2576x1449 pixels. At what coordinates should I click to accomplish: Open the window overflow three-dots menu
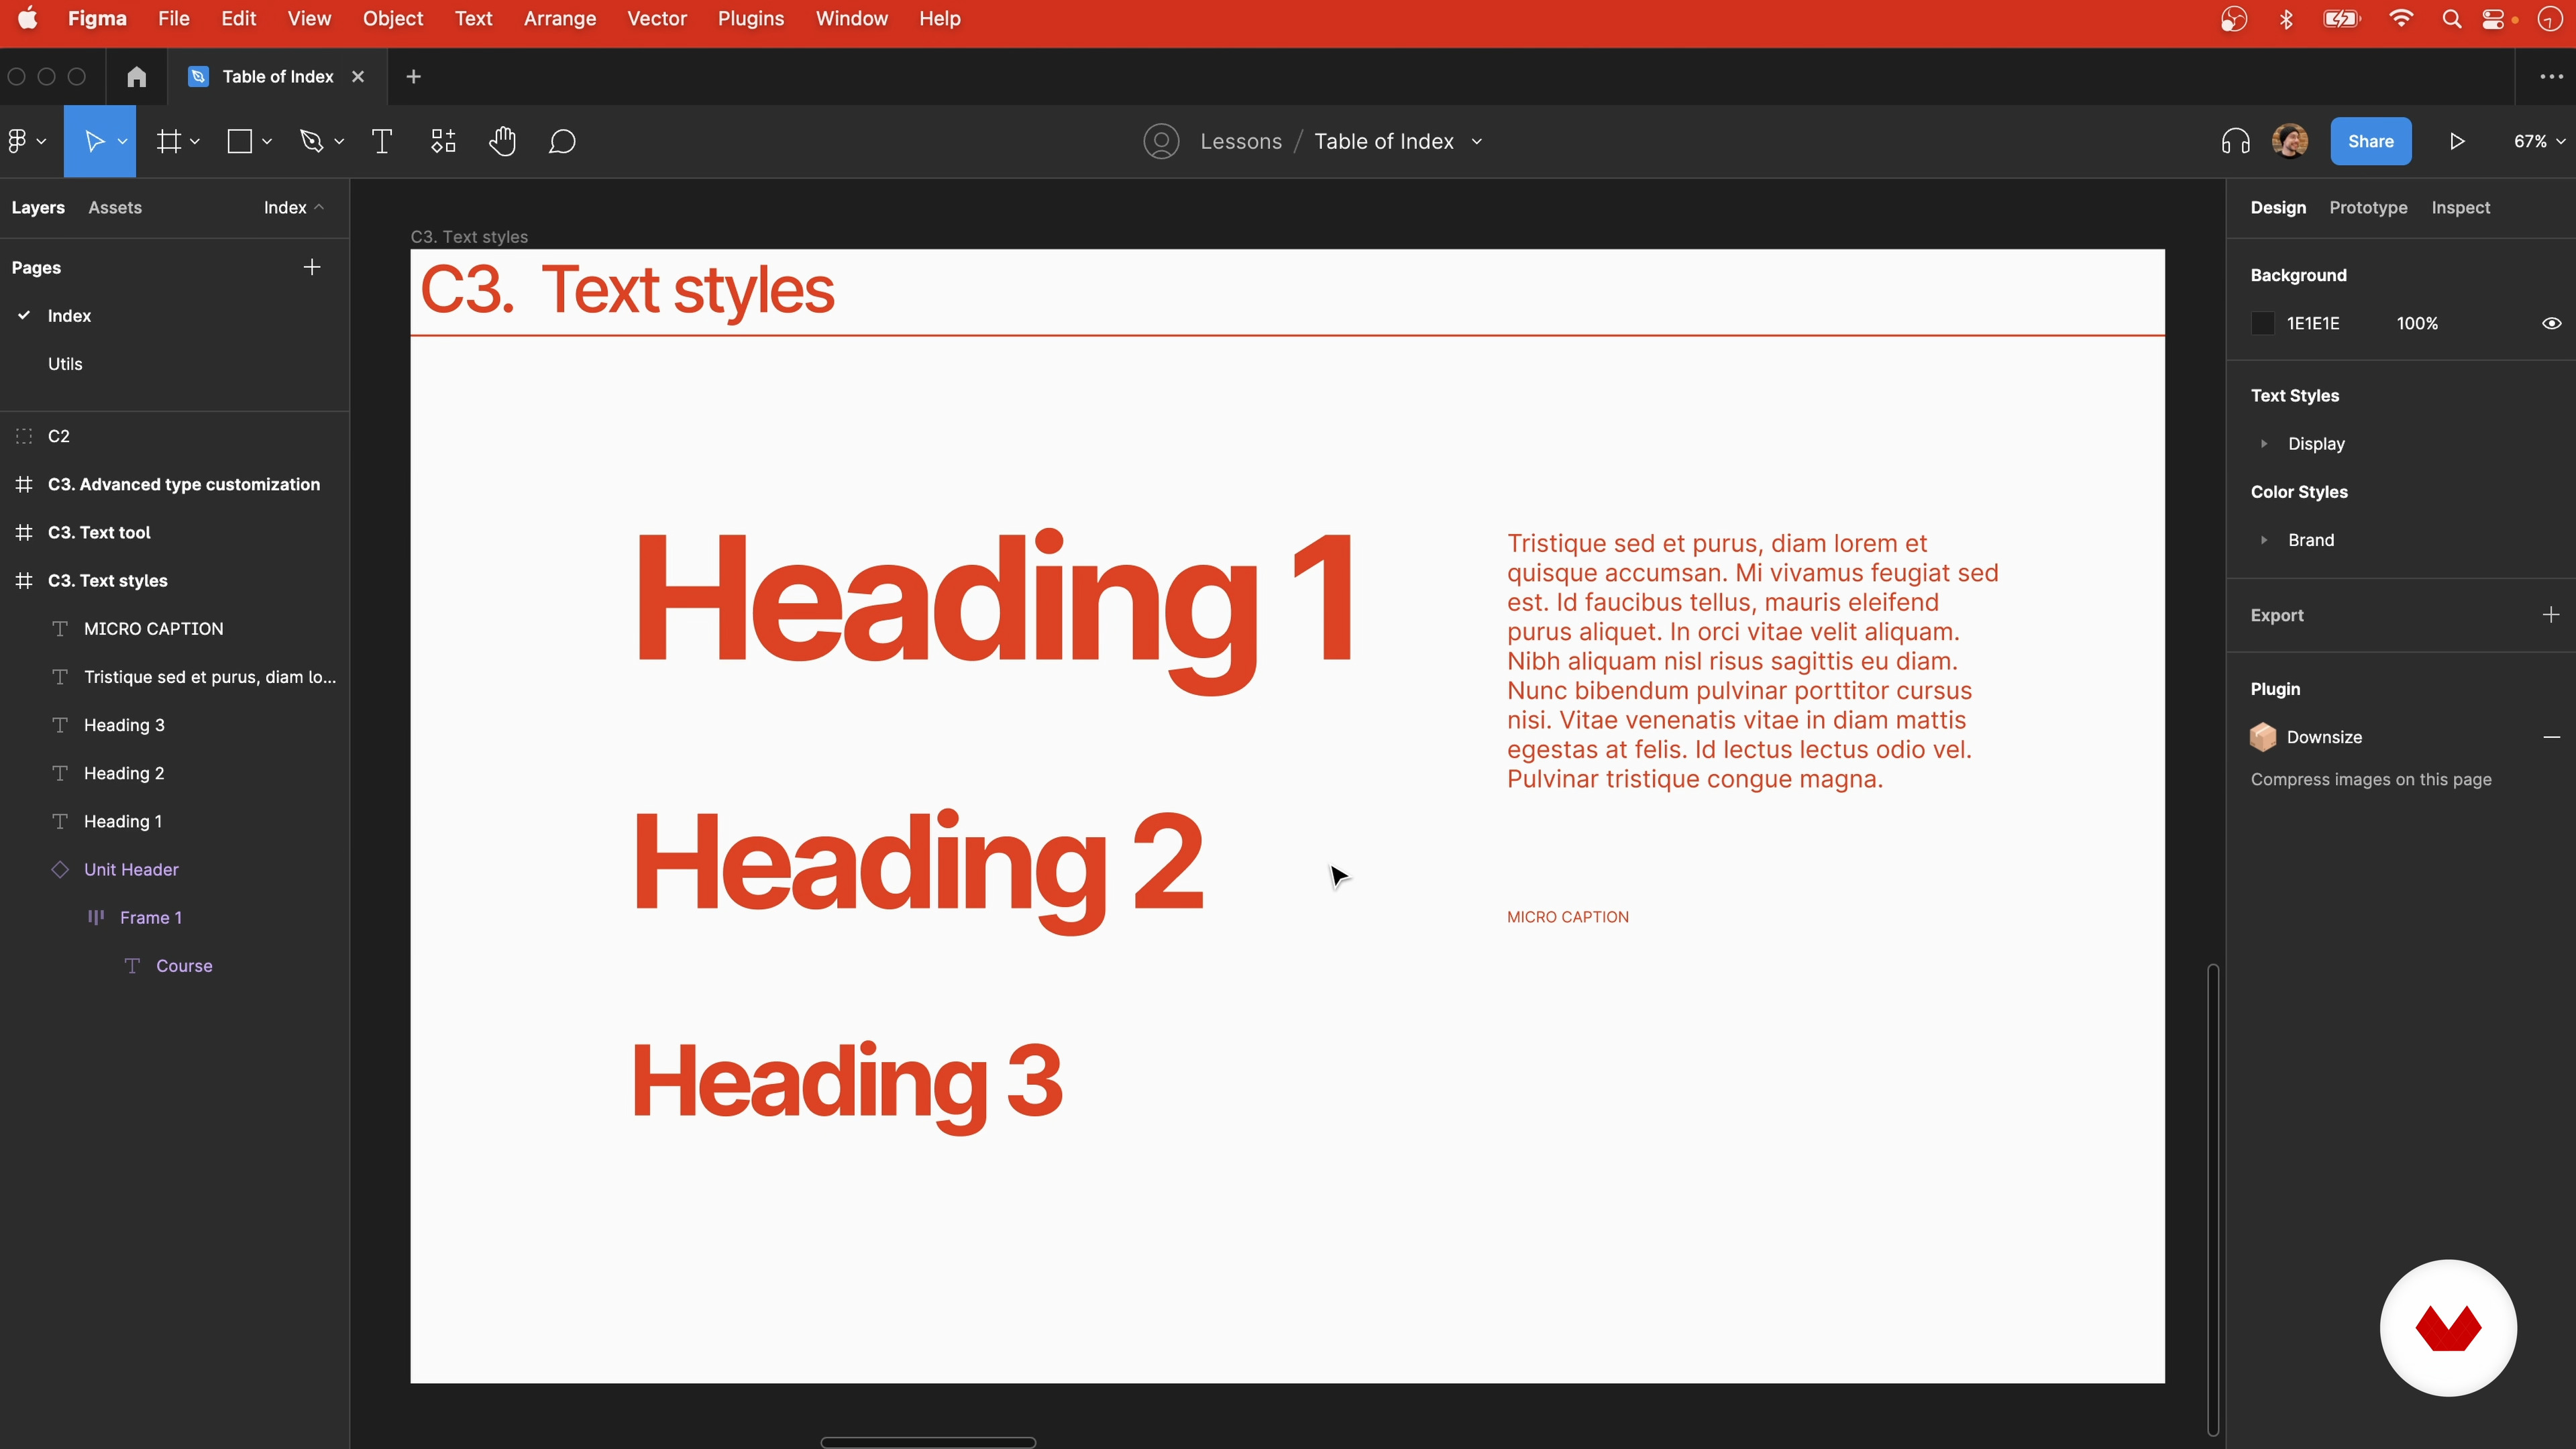click(2551, 77)
